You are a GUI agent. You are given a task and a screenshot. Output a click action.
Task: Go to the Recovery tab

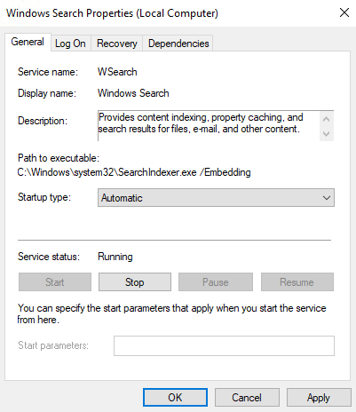point(117,44)
